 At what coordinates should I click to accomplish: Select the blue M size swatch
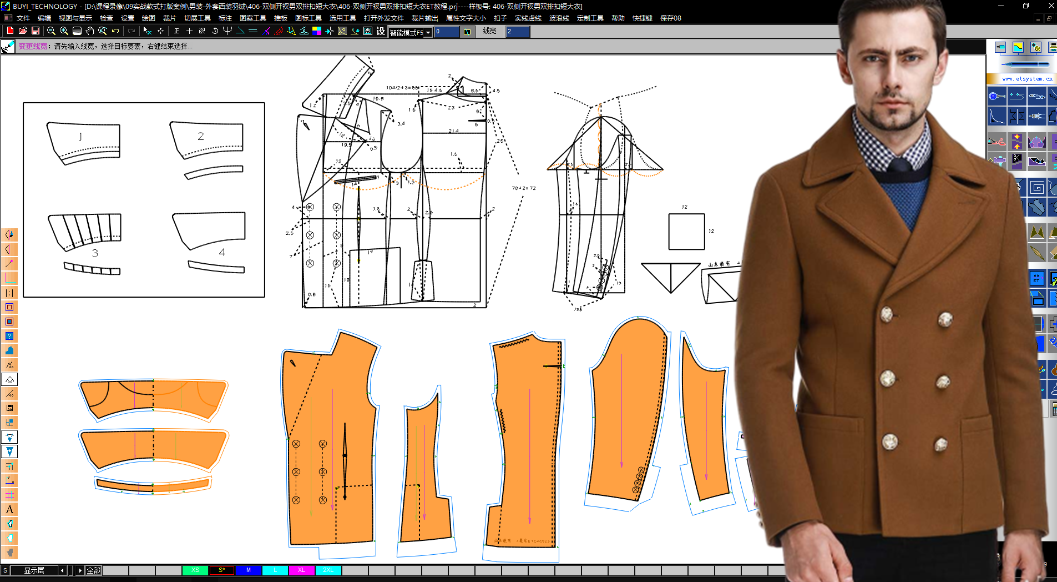pos(249,570)
